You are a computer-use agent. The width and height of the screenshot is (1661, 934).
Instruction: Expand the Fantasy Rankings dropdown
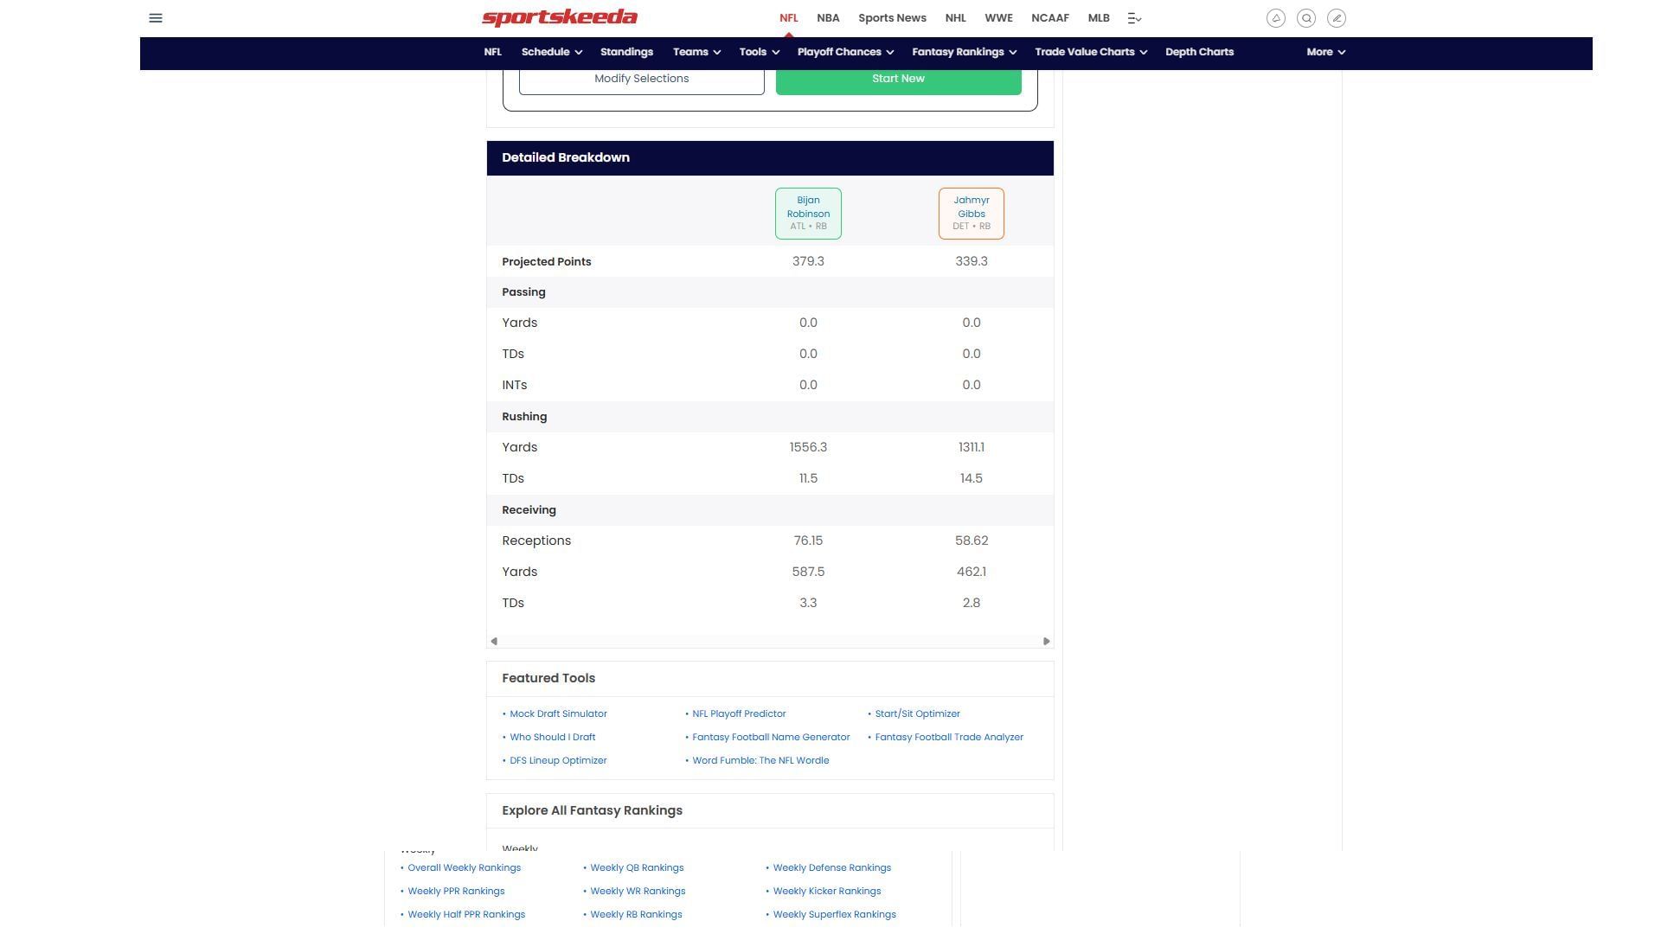point(964,52)
